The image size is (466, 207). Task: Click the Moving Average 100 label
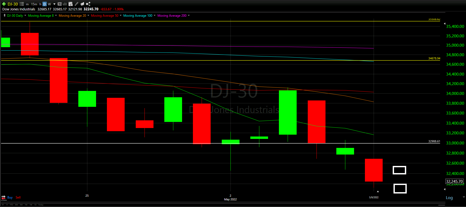[138, 16]
